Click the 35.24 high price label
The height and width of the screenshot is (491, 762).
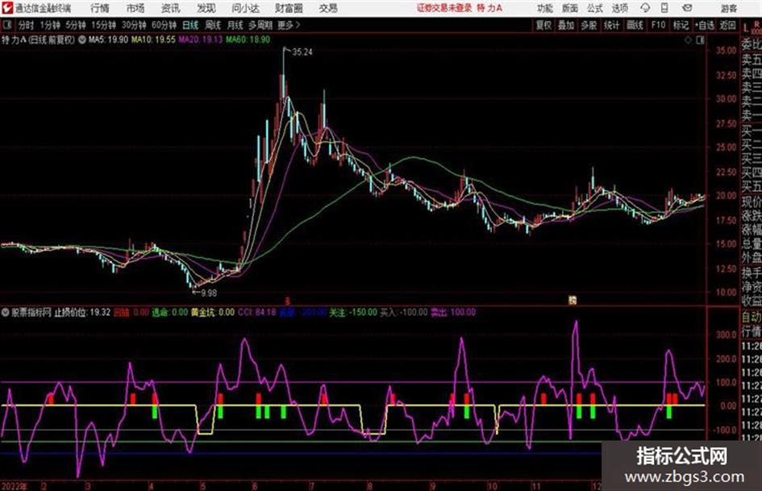[x=302, y=52]
